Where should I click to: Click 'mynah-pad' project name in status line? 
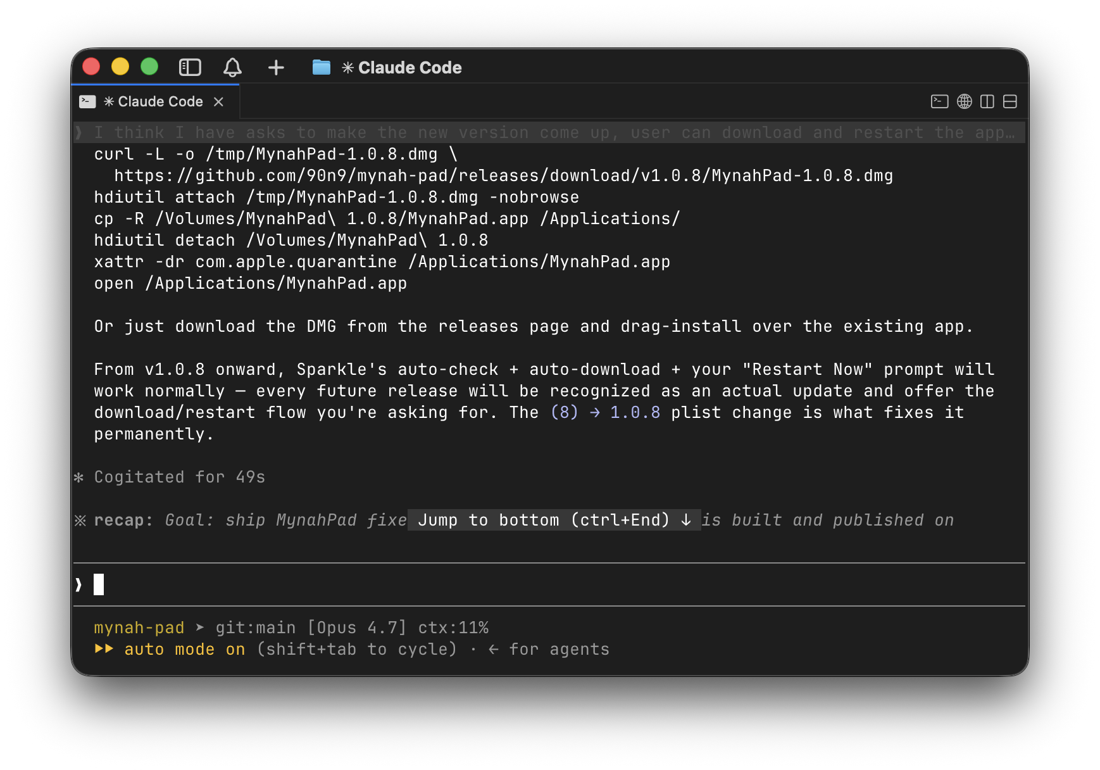pos(139,628)
